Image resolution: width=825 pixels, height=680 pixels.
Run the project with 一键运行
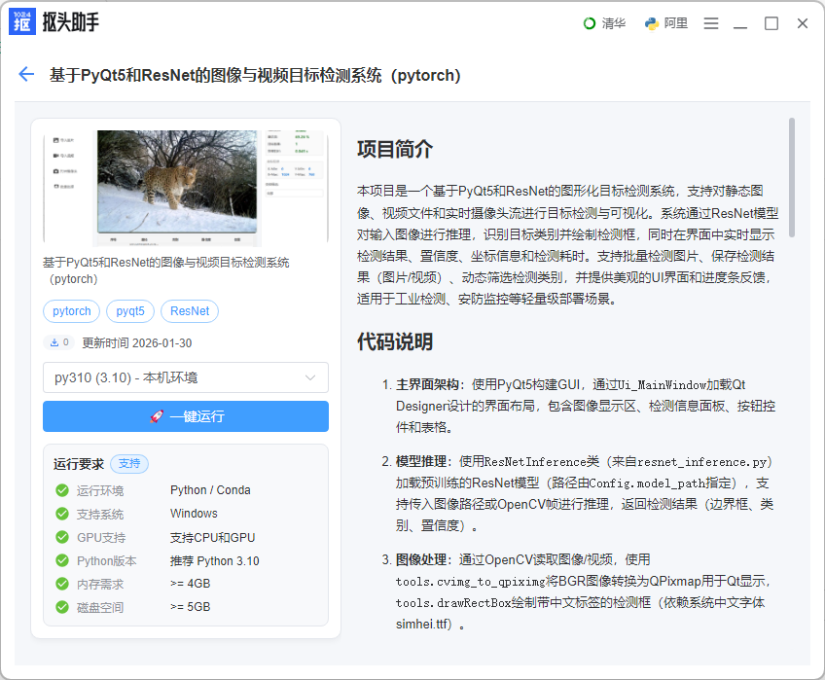click(186, 416)
